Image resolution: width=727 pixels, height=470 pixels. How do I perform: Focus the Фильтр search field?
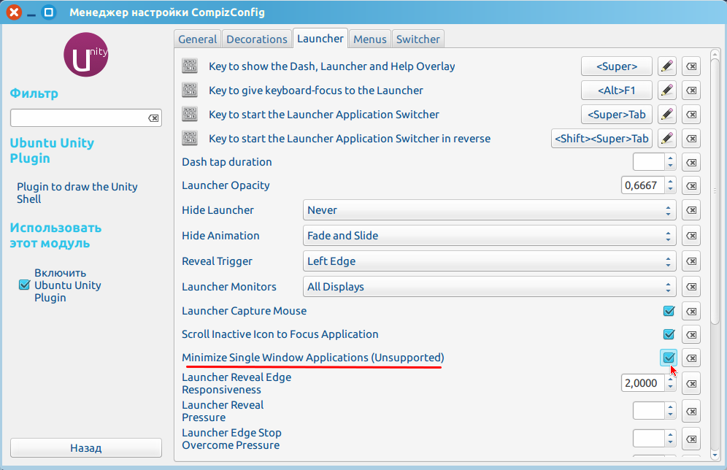(x=86, y=118)
